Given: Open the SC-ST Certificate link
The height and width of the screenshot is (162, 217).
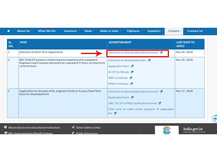Looking at the screenshot, I should point(119,72).
